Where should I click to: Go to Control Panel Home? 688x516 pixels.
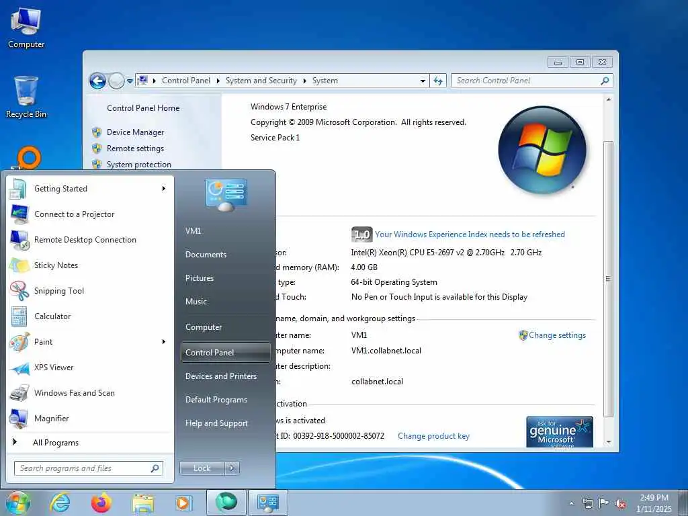(144, 108)
